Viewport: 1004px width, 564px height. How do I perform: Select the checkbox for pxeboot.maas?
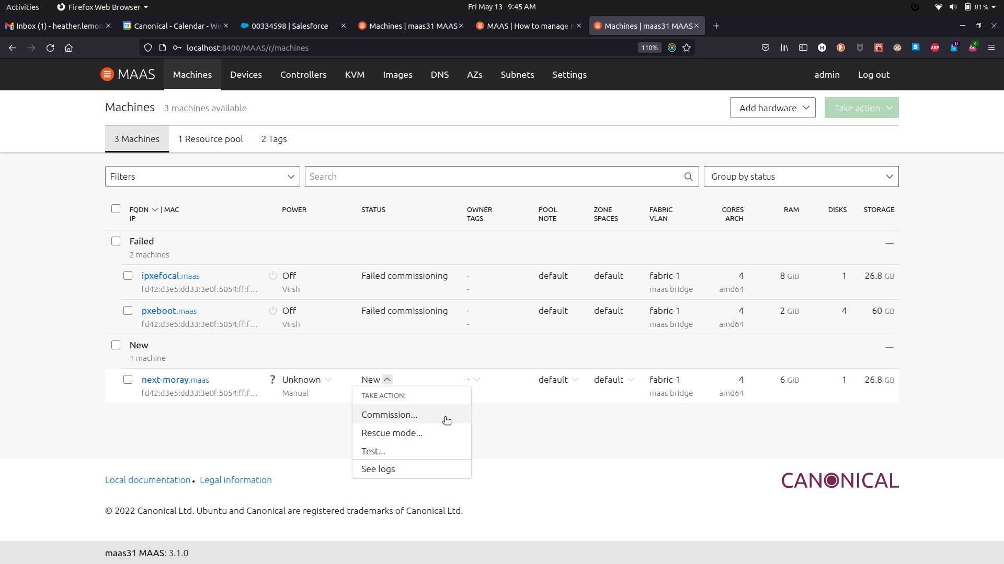pyautogui.click(x=127, y=310)
